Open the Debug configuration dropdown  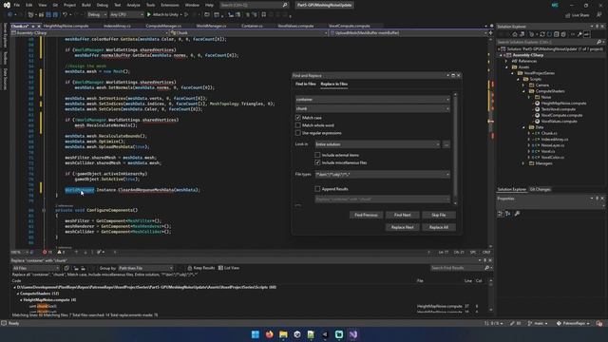pos(97,15)
